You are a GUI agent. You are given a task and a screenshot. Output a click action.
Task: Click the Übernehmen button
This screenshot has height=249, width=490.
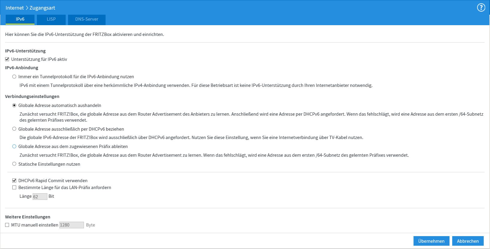click(431, 241)
